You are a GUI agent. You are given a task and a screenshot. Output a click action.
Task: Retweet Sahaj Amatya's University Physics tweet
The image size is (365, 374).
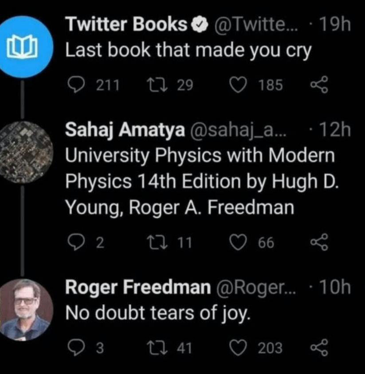tap(157, 242)
